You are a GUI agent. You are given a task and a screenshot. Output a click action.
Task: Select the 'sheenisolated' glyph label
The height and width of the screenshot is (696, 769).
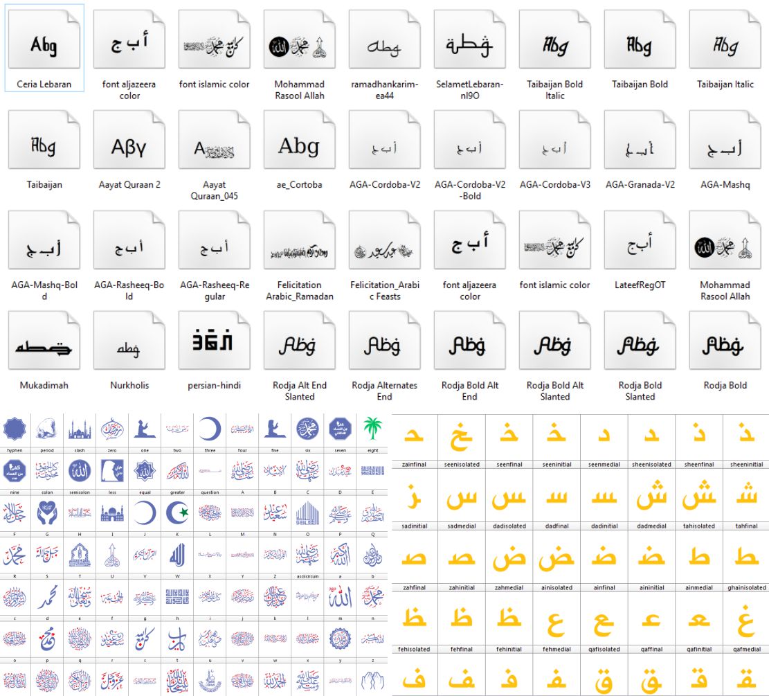[651, 464]
